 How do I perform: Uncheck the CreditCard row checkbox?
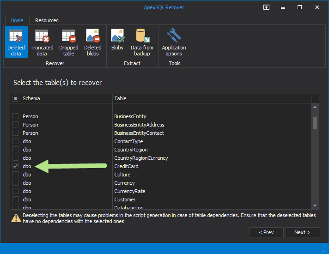click(15, 166)
